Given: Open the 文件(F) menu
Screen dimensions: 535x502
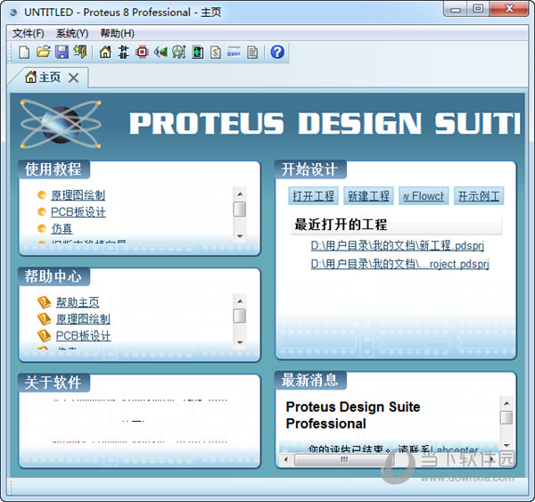Looking at the screenshot, I should pyautogui.click(x=29, y=34).
